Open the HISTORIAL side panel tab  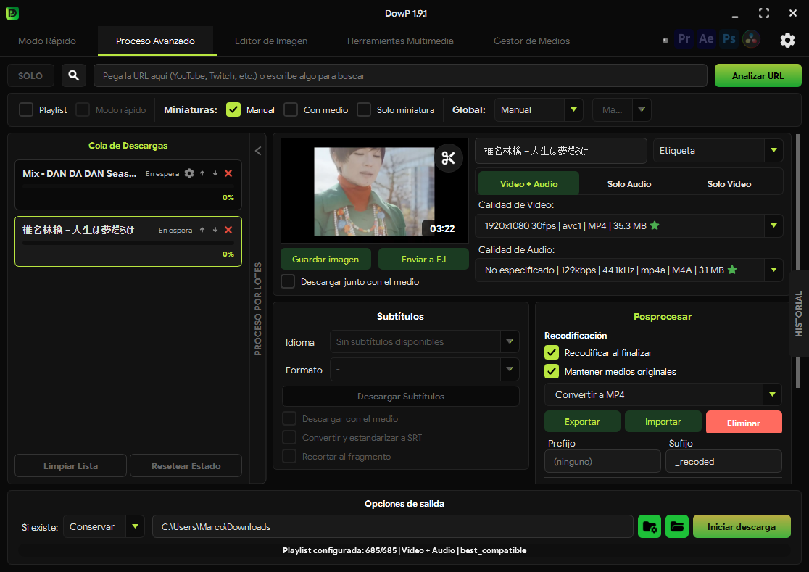(x=799, y=314)
